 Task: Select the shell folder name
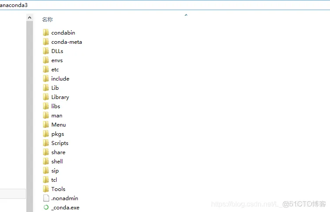57,161
